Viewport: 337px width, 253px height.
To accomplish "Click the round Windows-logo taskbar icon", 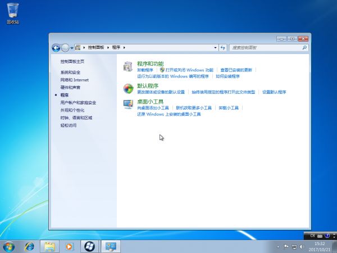I will (90, 247).
